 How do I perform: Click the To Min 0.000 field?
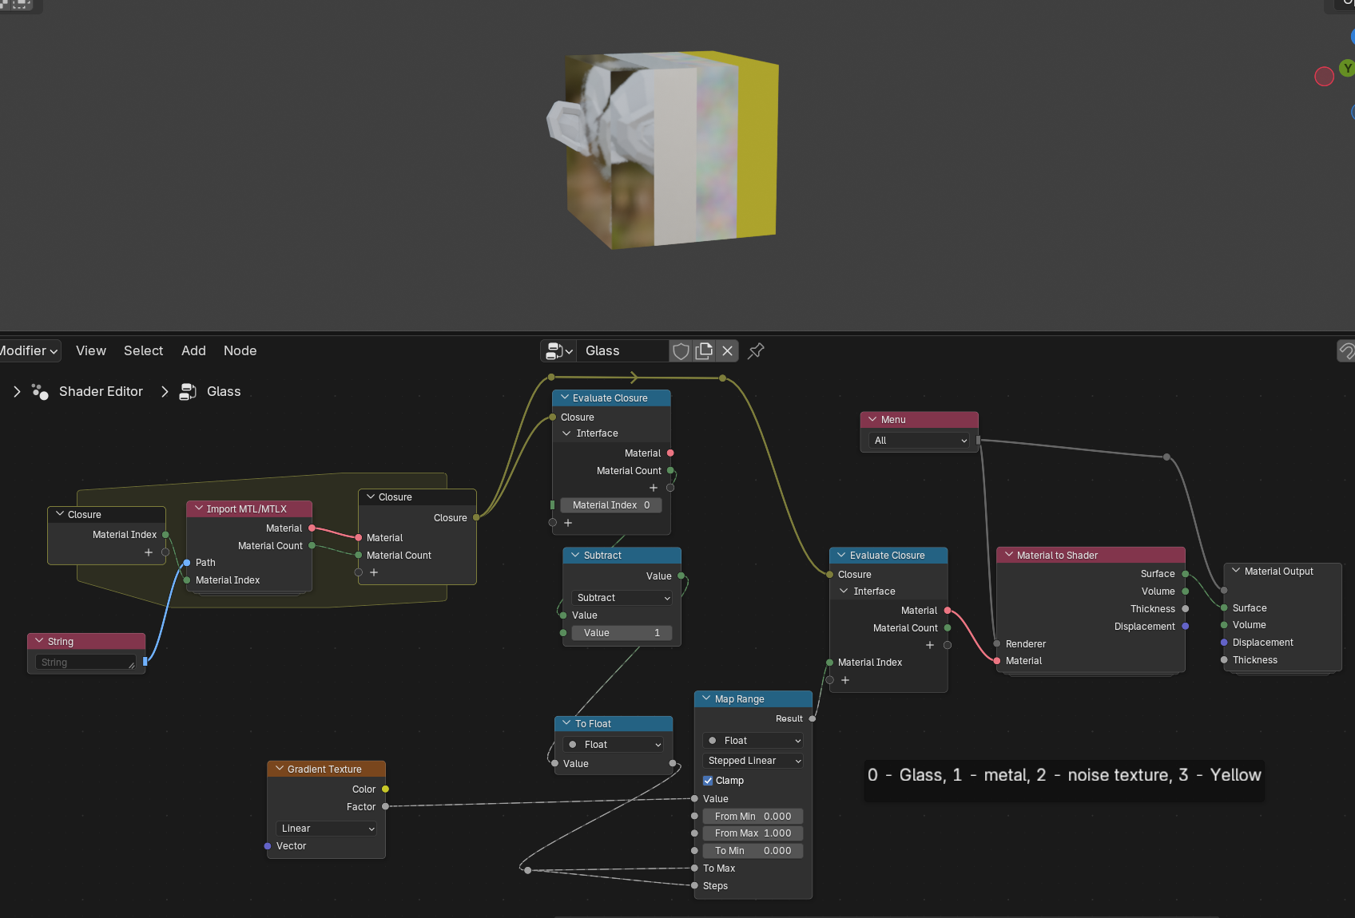point(753,851)
